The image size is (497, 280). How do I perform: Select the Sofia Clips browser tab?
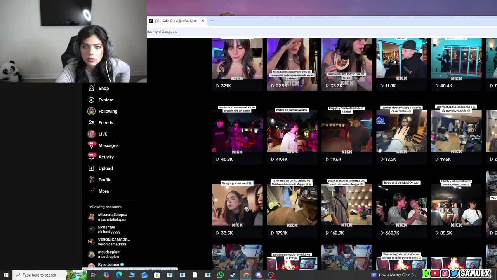click(177, 21)
